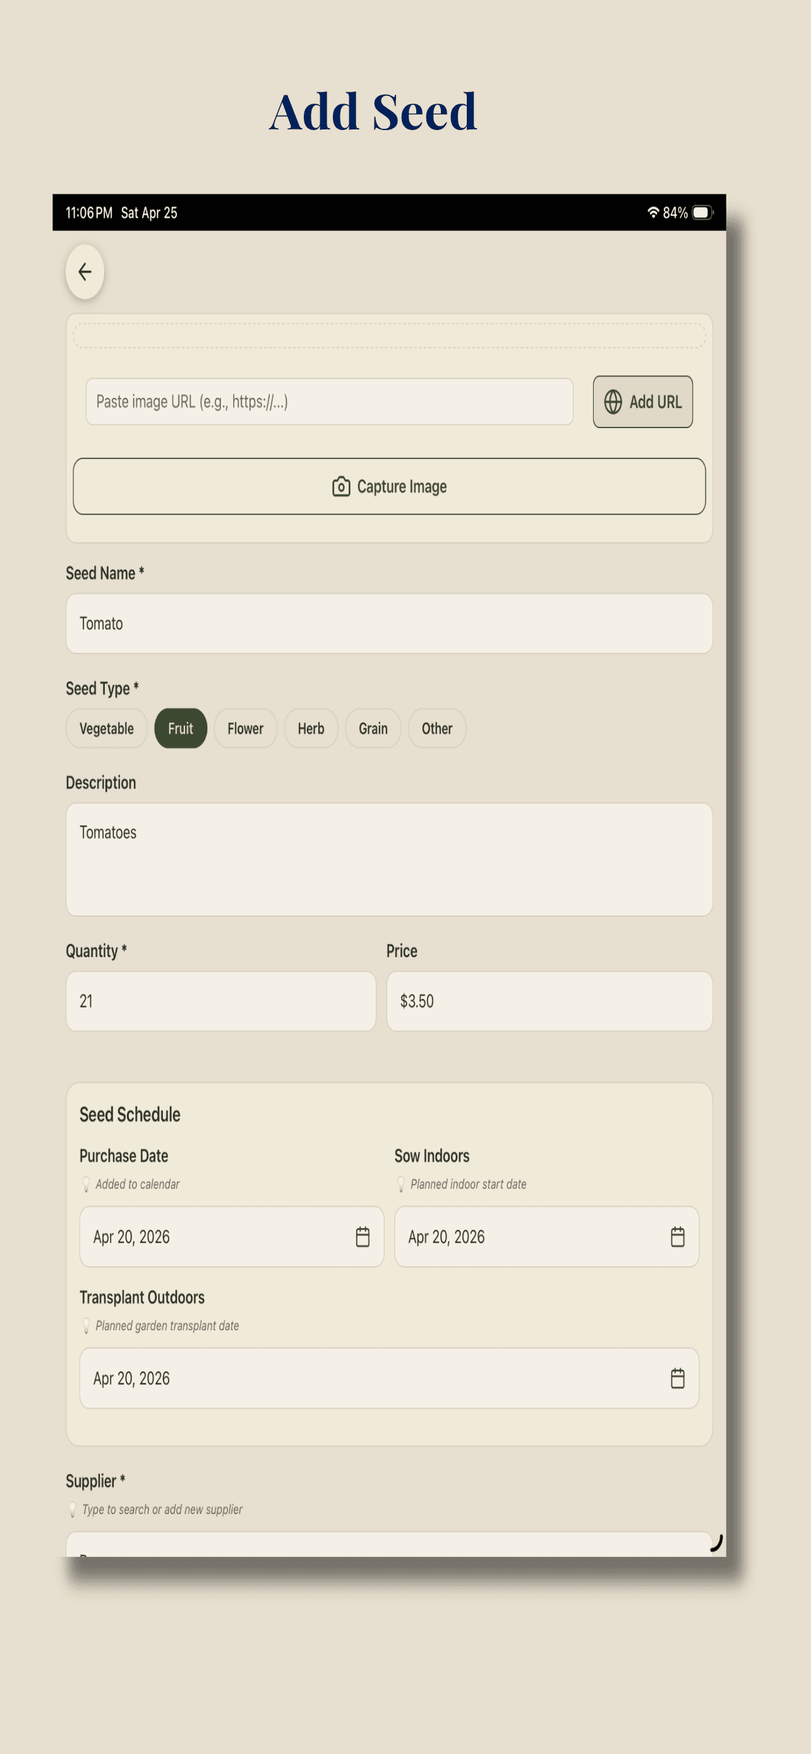
Task: Select the Flower seed type
Action: [245, 729]
